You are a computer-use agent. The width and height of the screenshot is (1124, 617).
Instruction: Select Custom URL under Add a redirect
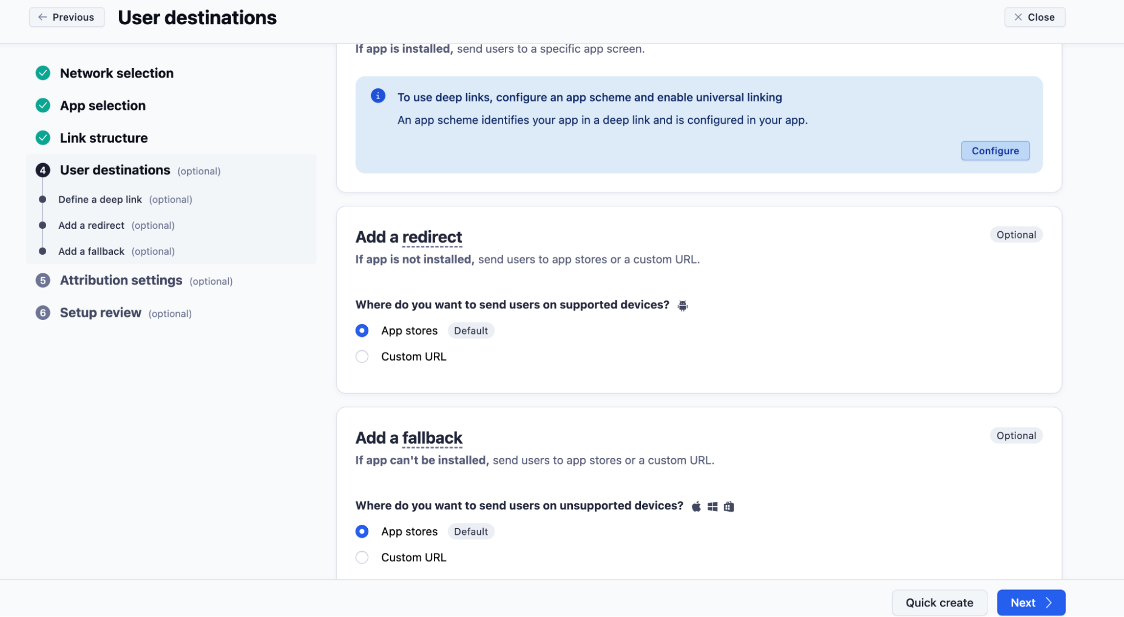coord(362,357)
